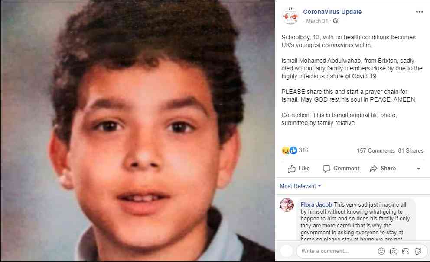This screenshot has height=262, width=430.
Task: Open the emoji picker in comment box
Action: tap(381, 251)
